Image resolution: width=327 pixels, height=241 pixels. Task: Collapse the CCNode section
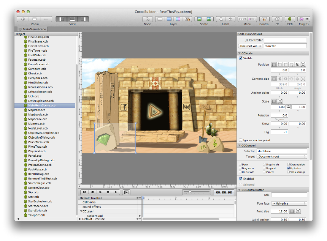(240, 53)
